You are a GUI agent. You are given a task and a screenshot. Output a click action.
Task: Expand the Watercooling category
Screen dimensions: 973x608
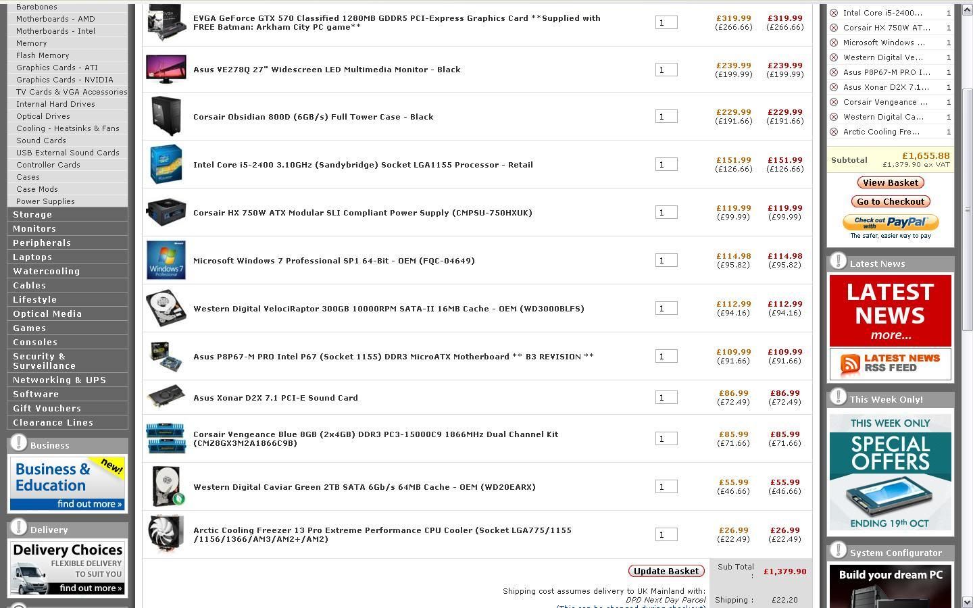pyautogui.click(x=68, y=271)
